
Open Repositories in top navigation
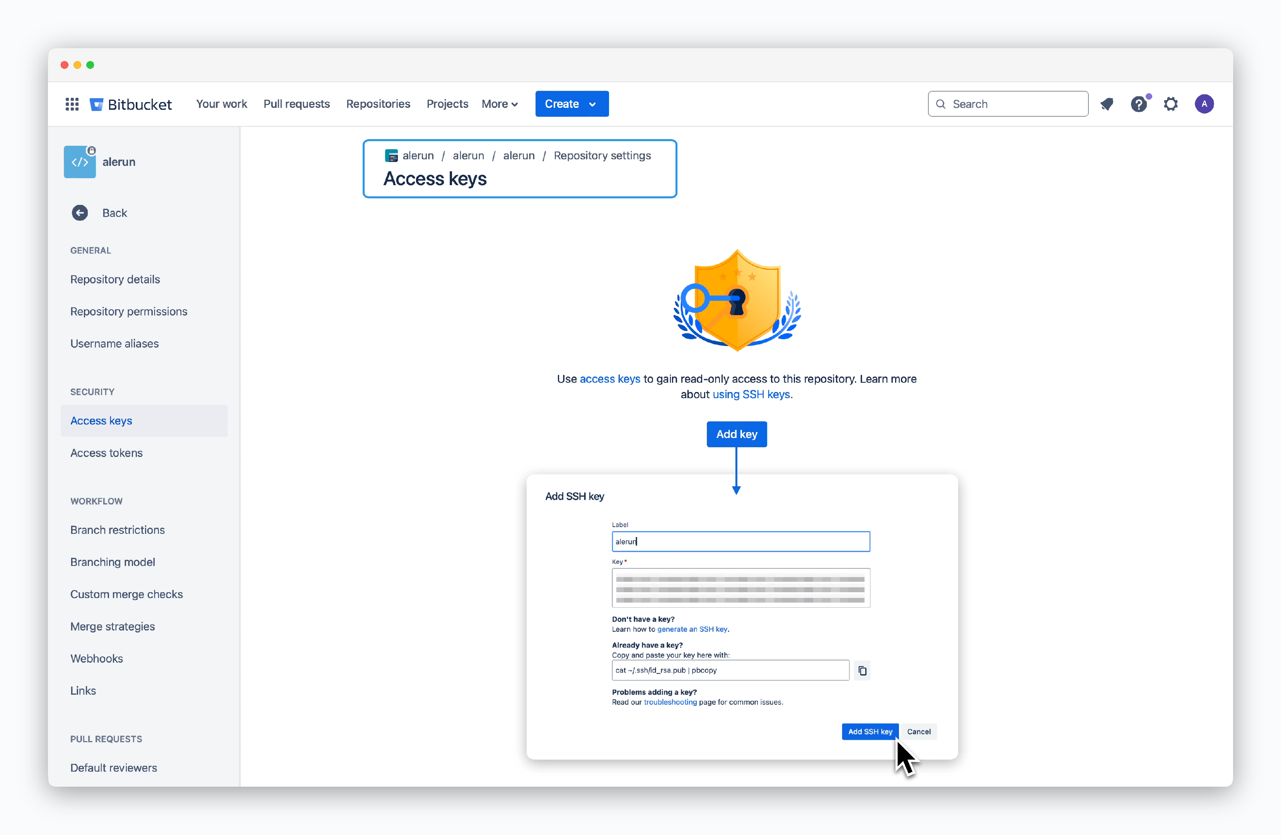tap(378, 104)
